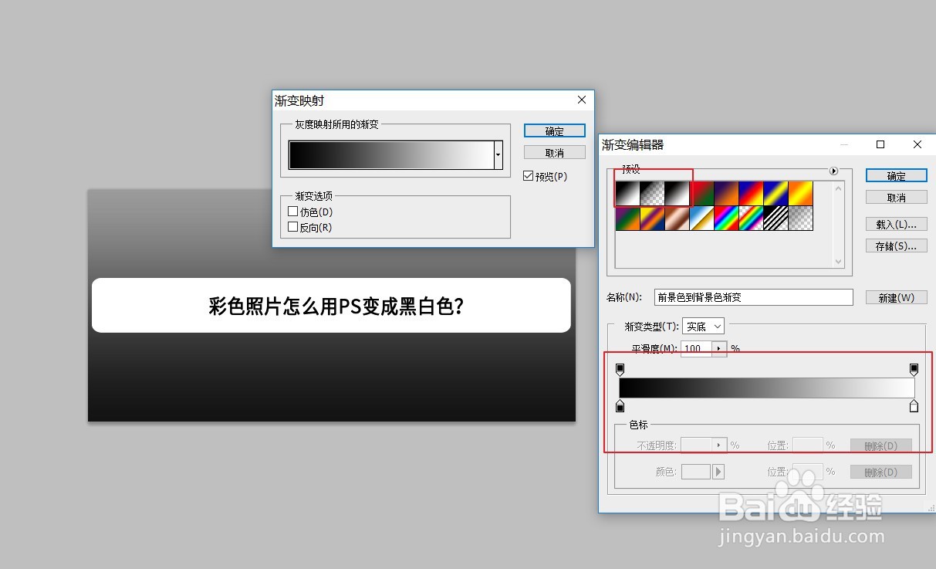Click the 新建(W) new gradient button

pyautogui.click(x=896, y=297)
